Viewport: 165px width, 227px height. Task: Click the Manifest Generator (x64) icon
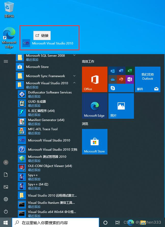tap(22, 122)
